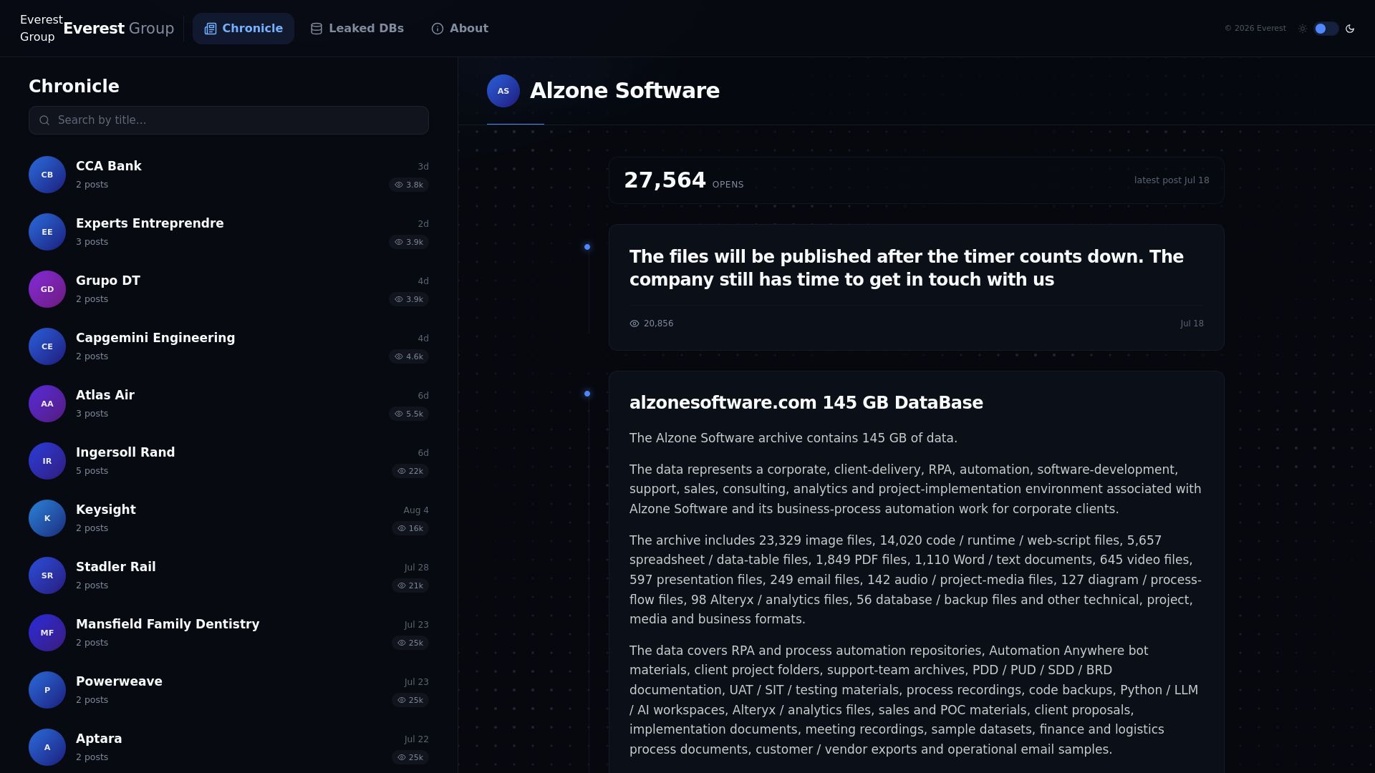Click the EE avatar circle
This screenshot has height=773, width=1375.
coord(47,232)
